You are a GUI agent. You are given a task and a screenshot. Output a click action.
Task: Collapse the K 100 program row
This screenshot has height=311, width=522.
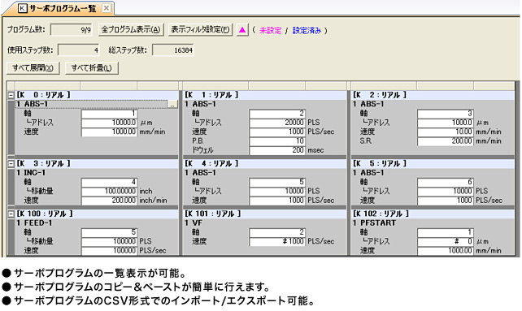point(11,214)
